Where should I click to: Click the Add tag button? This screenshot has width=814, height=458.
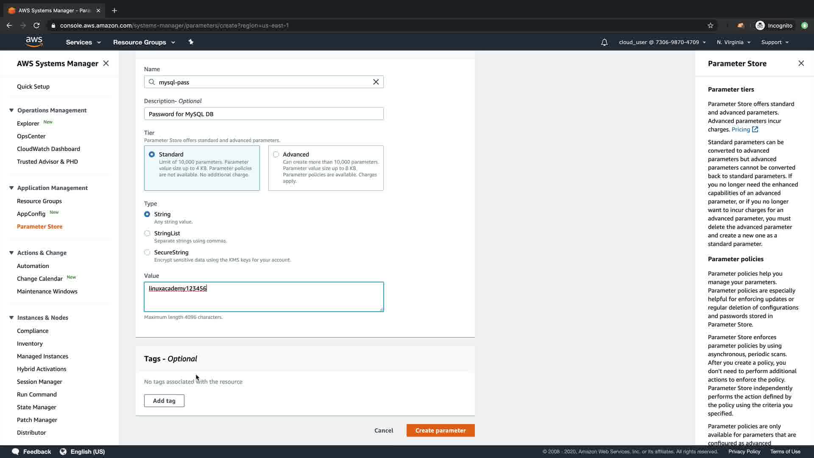[x=164, y=401]
